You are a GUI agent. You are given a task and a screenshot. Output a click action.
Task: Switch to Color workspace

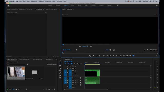click(73, 6)
